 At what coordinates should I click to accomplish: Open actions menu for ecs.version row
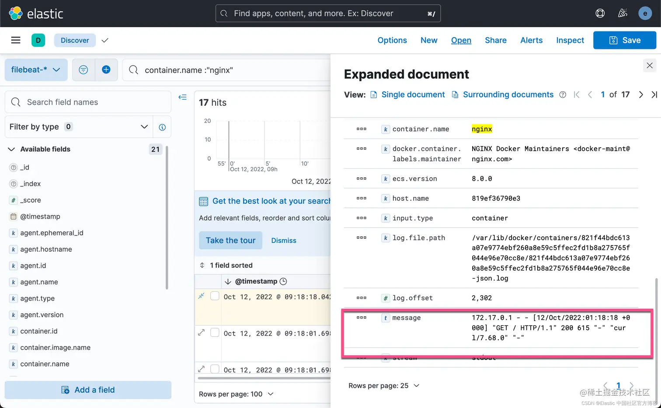pos(362,179)
